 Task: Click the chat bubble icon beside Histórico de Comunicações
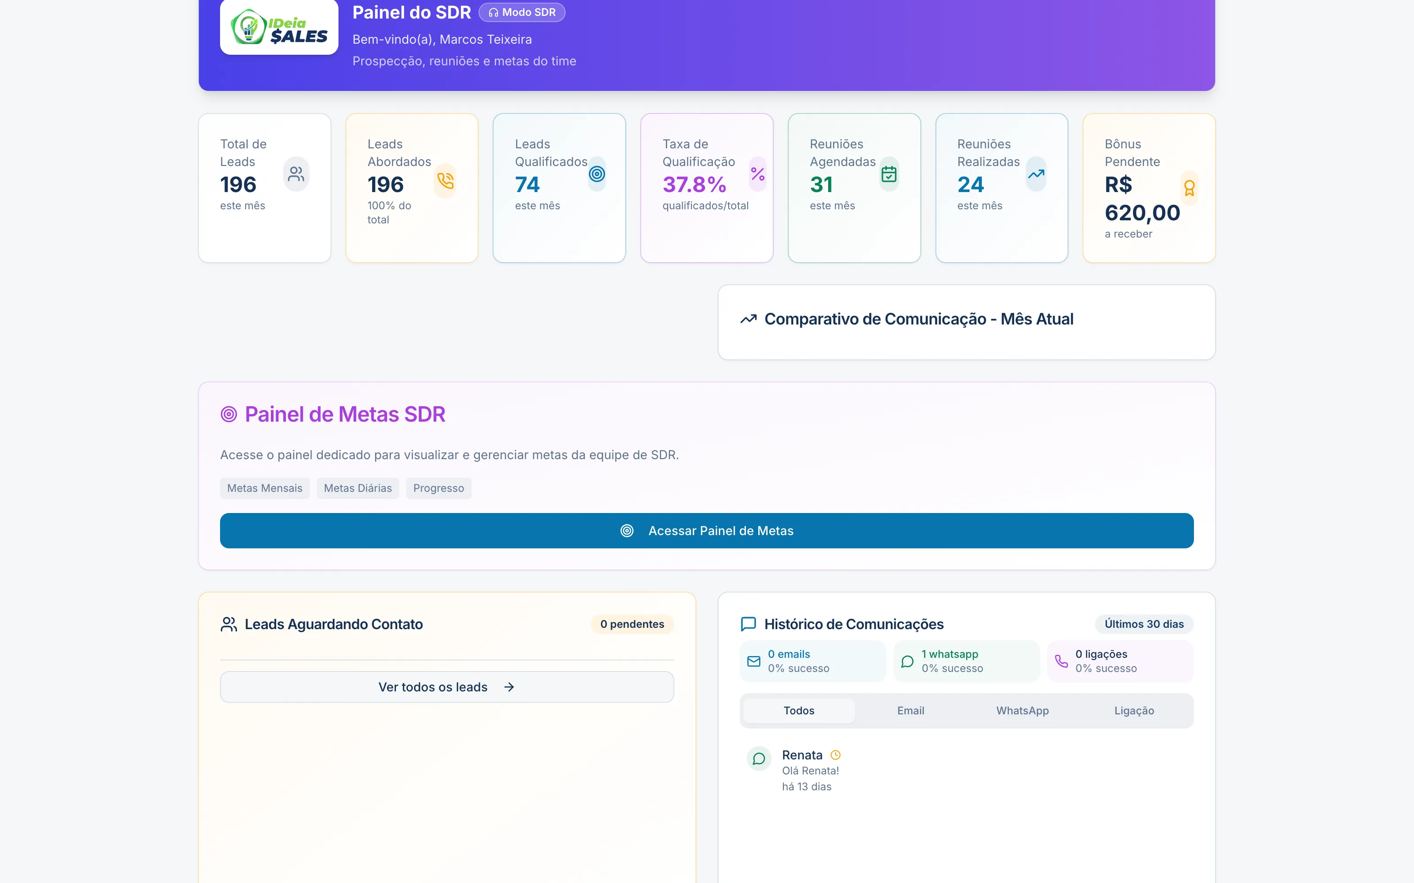click(748, 624)
